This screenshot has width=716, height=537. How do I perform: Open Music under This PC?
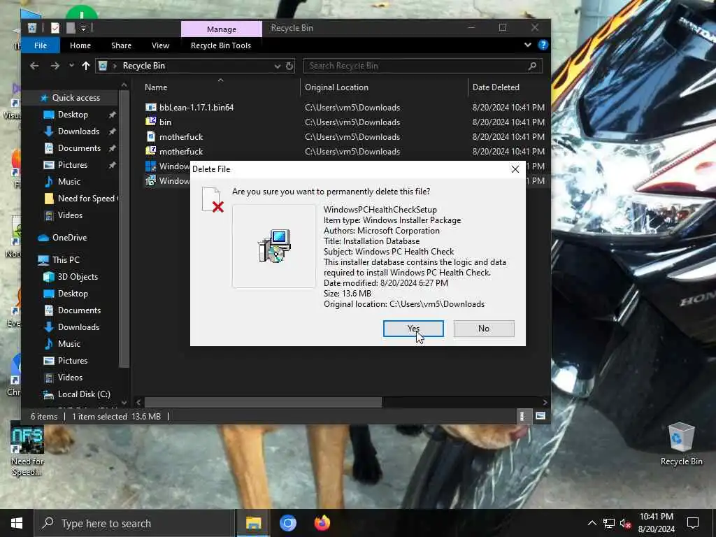[69, 344]
